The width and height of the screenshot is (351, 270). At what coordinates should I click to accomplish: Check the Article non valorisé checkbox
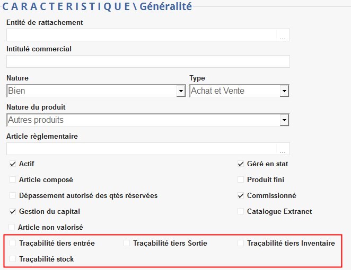12,228
